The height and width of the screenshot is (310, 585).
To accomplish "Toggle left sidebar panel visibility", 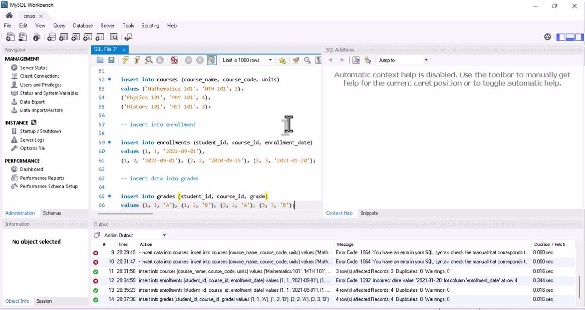I will (x=561, y=36).
